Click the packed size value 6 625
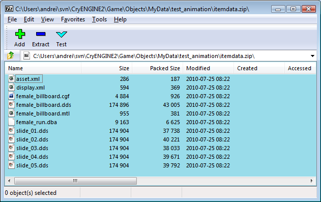The width and height of the screenshot is (321, 202). coord(173,122)
